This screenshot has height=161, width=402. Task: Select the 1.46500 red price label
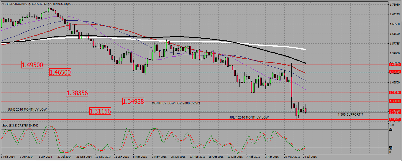coord(60,72)
